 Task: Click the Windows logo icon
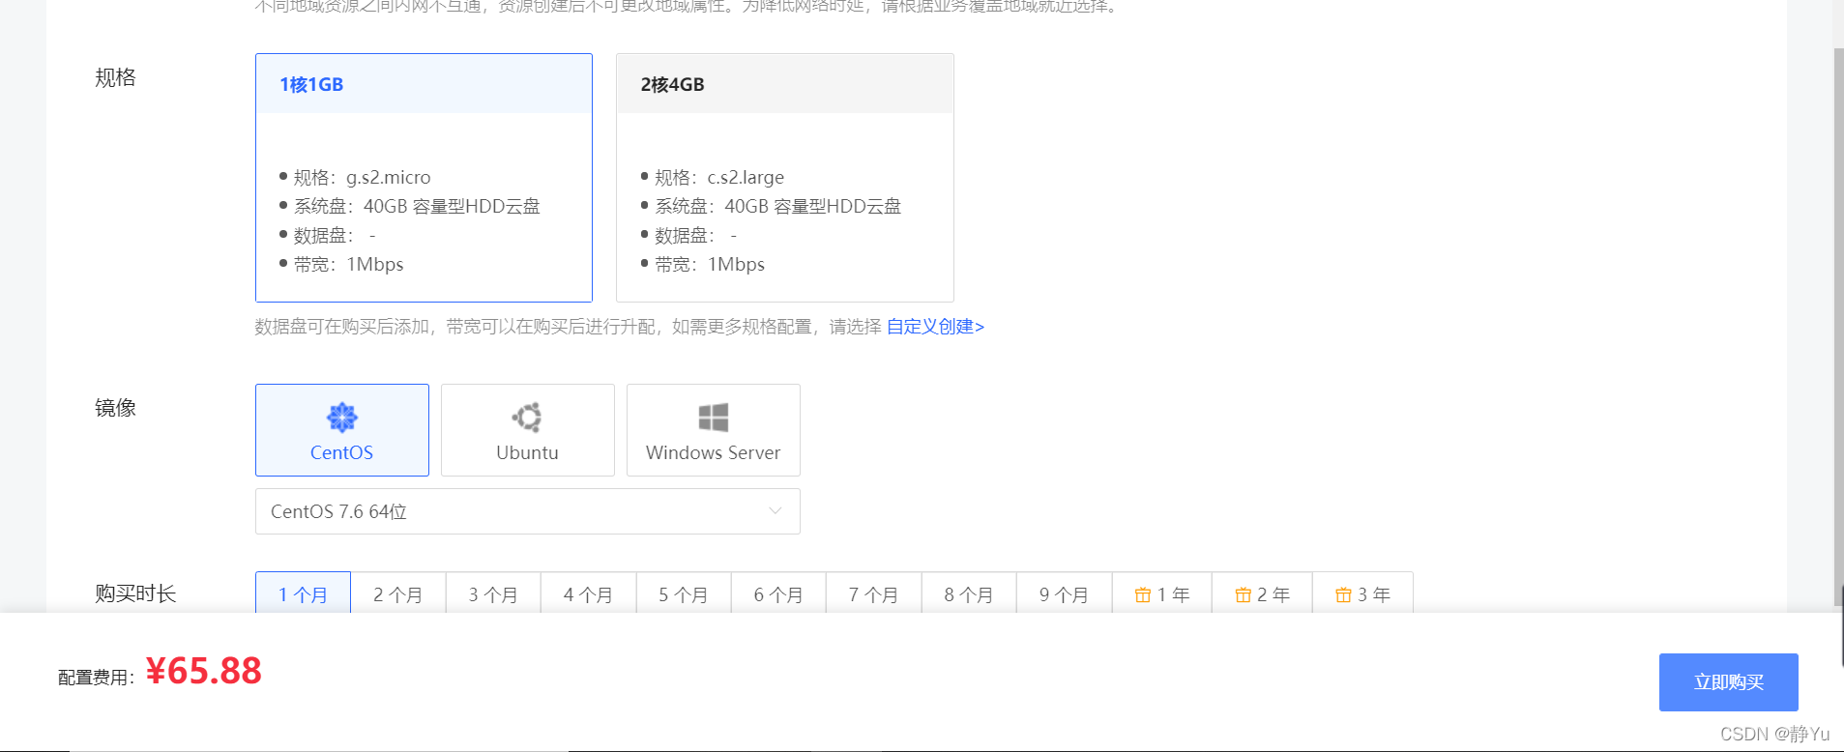click(714, 418)
